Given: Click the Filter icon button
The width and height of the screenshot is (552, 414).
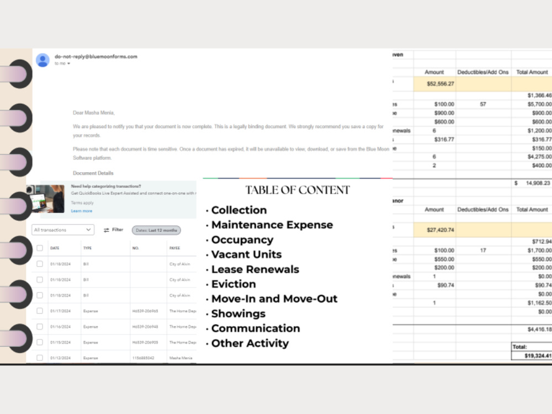Looking at the screenshot, I should pyautogui.click(x=113, y=230).
